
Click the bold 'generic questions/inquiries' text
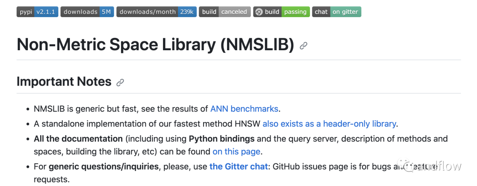point(121,167)
